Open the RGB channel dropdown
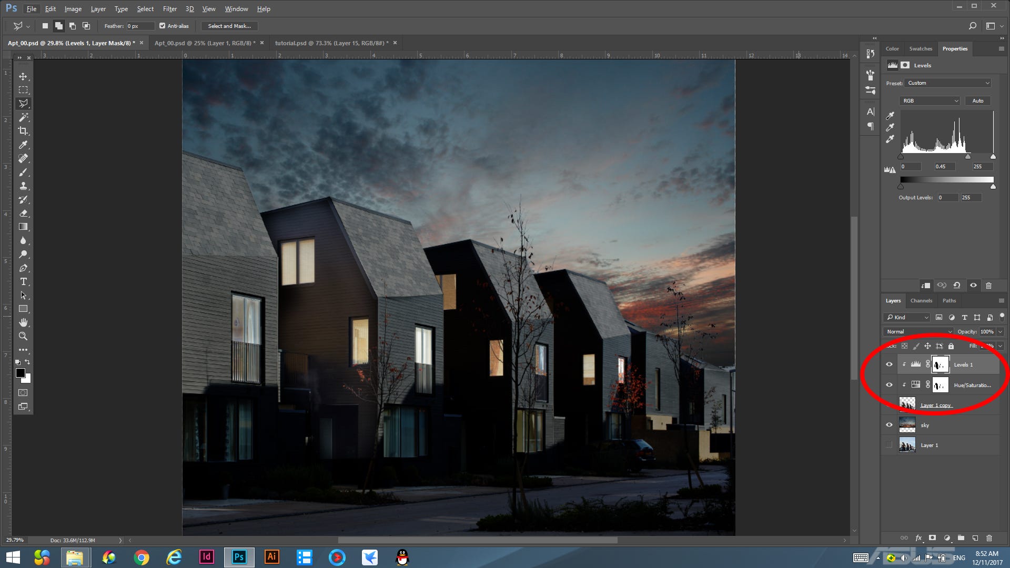 tap(930, 100)
